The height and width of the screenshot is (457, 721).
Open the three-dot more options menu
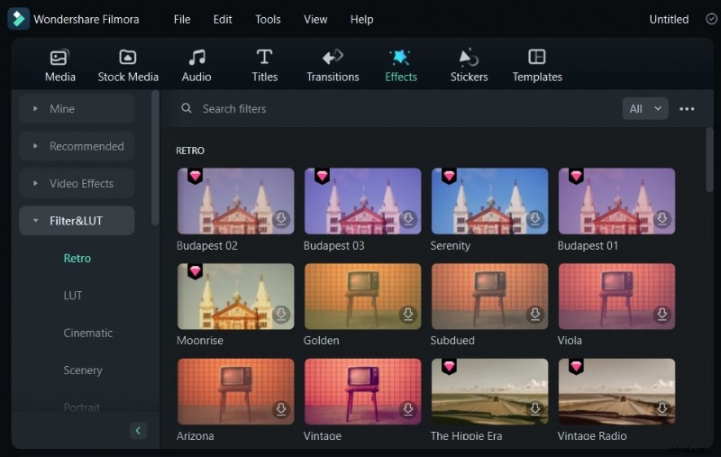[687, 109]
